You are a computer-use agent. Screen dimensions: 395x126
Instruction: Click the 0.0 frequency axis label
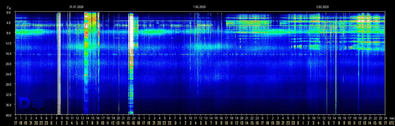point(9,12)
